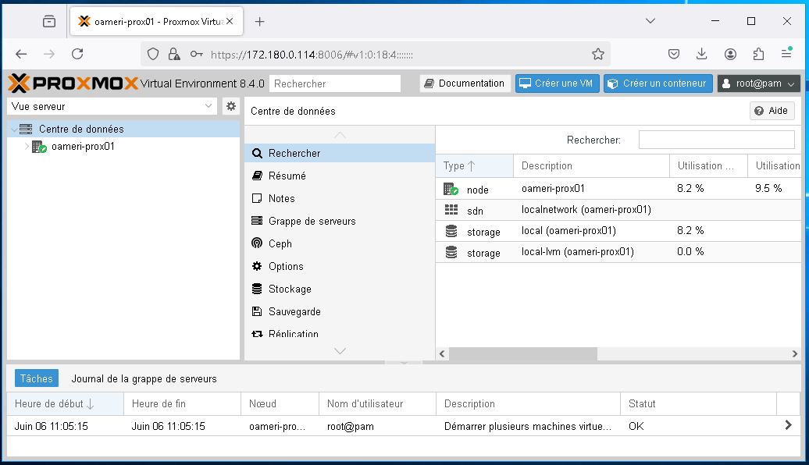
Task: Open the root@pam user menu
Action: coord(758,83)
